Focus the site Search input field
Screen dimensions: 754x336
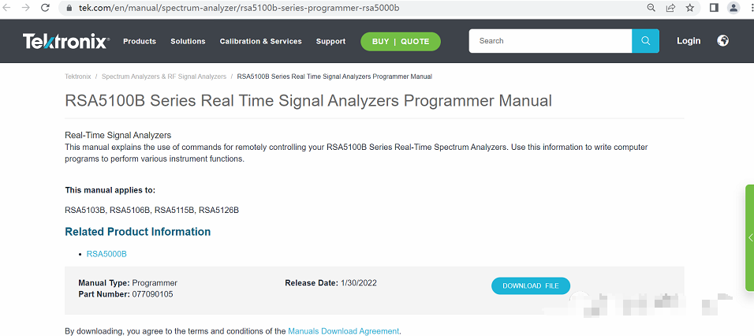tap(551, 41)
